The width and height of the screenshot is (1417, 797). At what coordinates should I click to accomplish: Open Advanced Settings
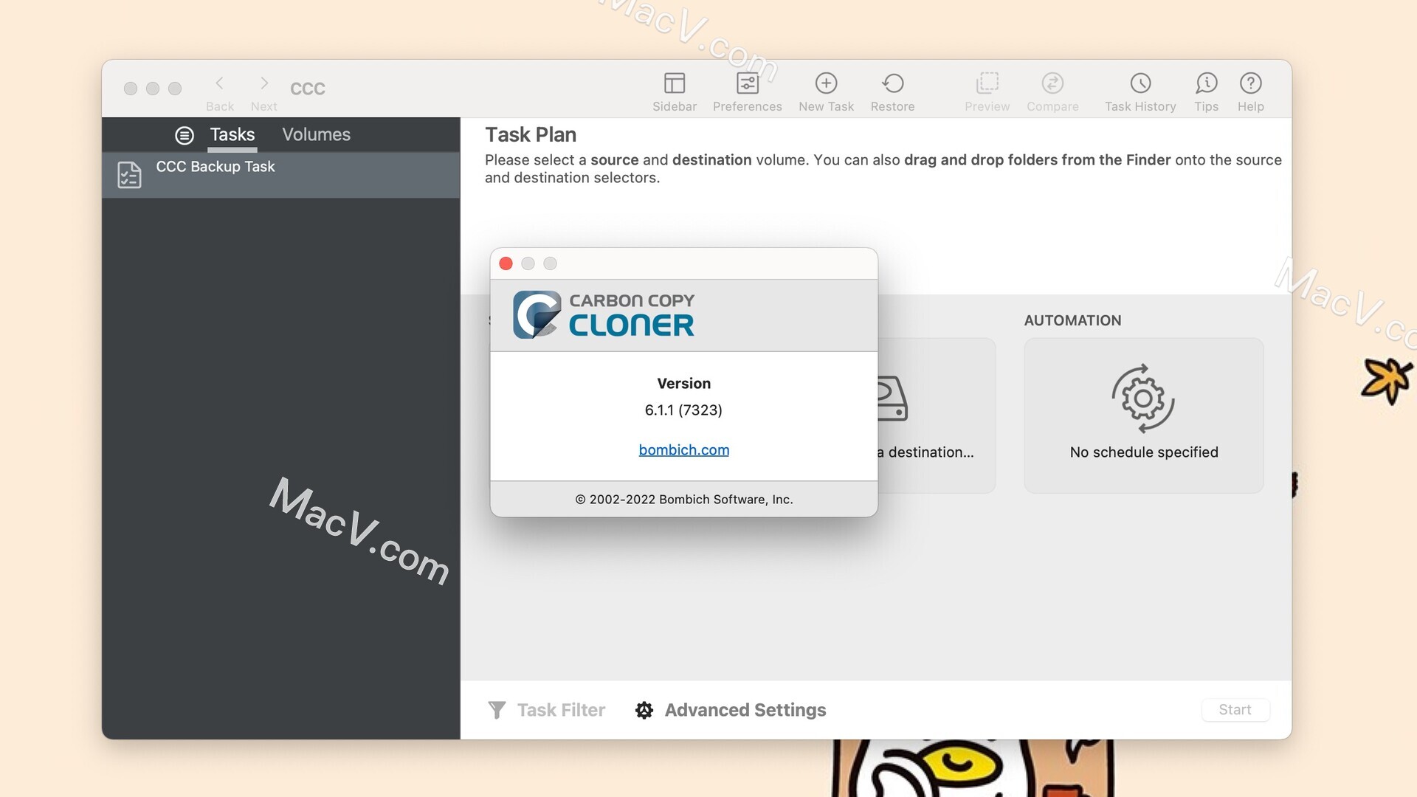(744, 709)
